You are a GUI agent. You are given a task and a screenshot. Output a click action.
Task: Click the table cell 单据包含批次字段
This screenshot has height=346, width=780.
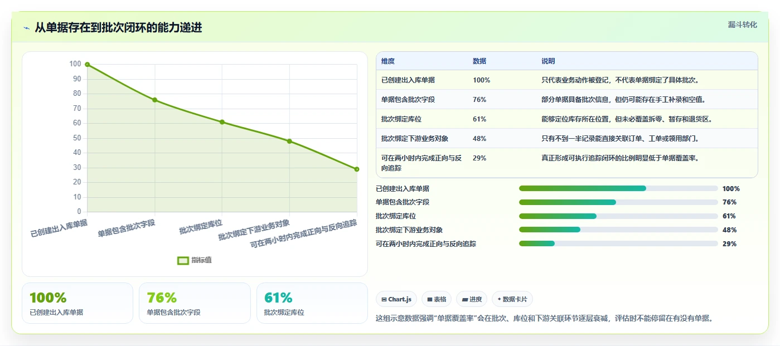[x=408, y=100]
